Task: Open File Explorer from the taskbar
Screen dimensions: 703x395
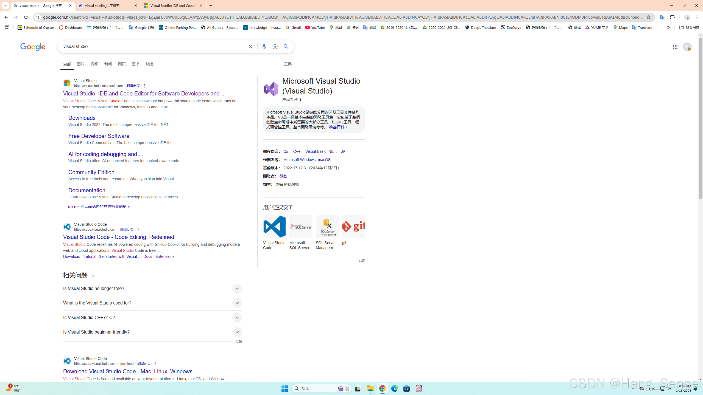Action: point(370,388)
